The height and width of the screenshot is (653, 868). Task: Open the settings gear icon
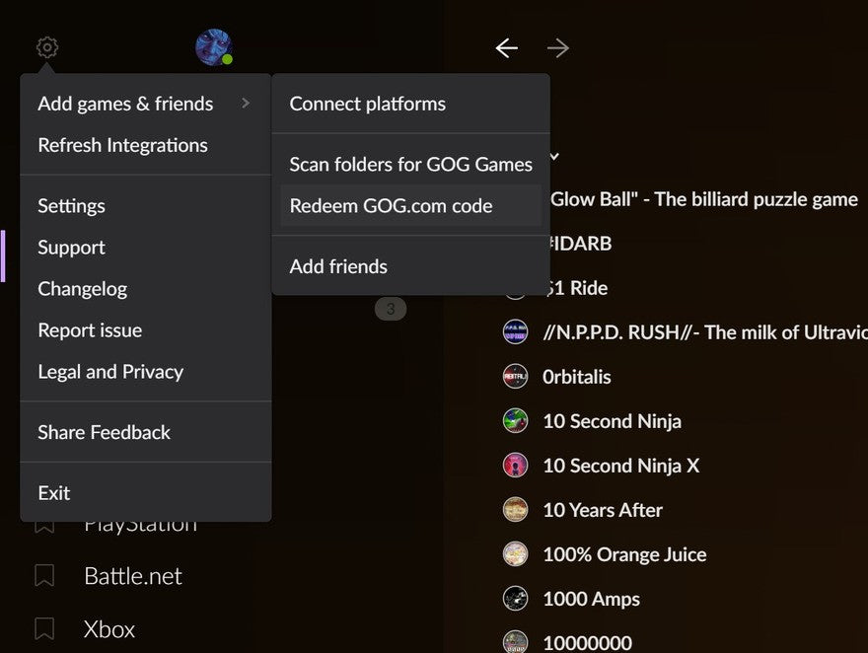46,46
